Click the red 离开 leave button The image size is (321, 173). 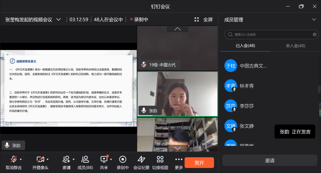point(199,163)
